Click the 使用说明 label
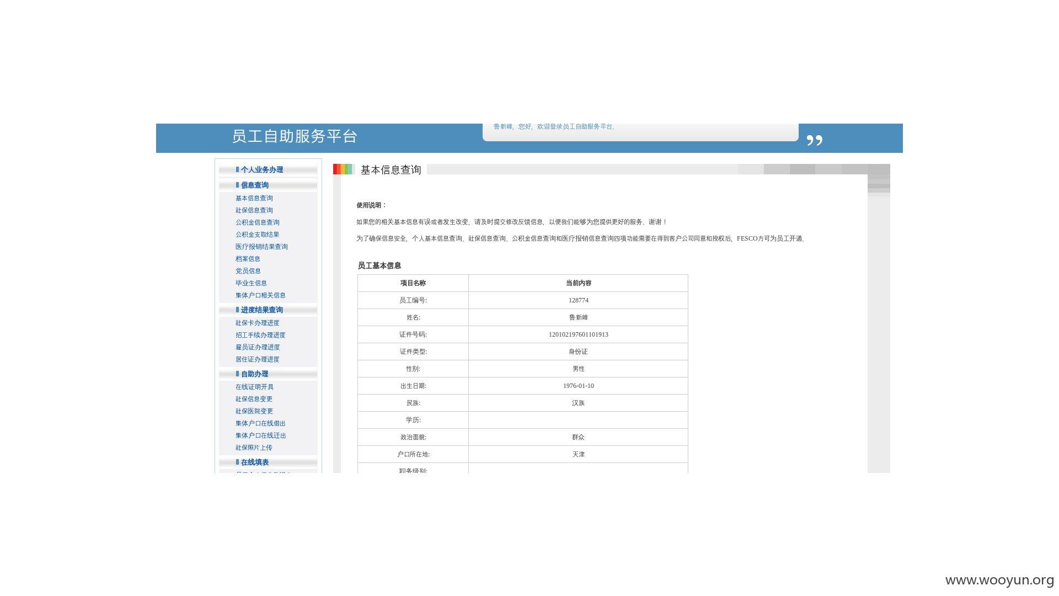 point(371,205)
